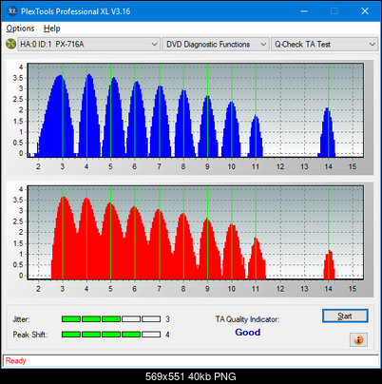The width and height of the screenshot is (382, 384).
Task: Click the Jitter label
Action: point(21,319)
